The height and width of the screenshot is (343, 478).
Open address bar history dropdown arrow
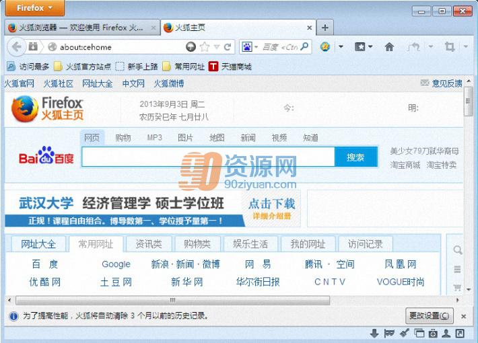pyautogui.click(x=217, y=47)
